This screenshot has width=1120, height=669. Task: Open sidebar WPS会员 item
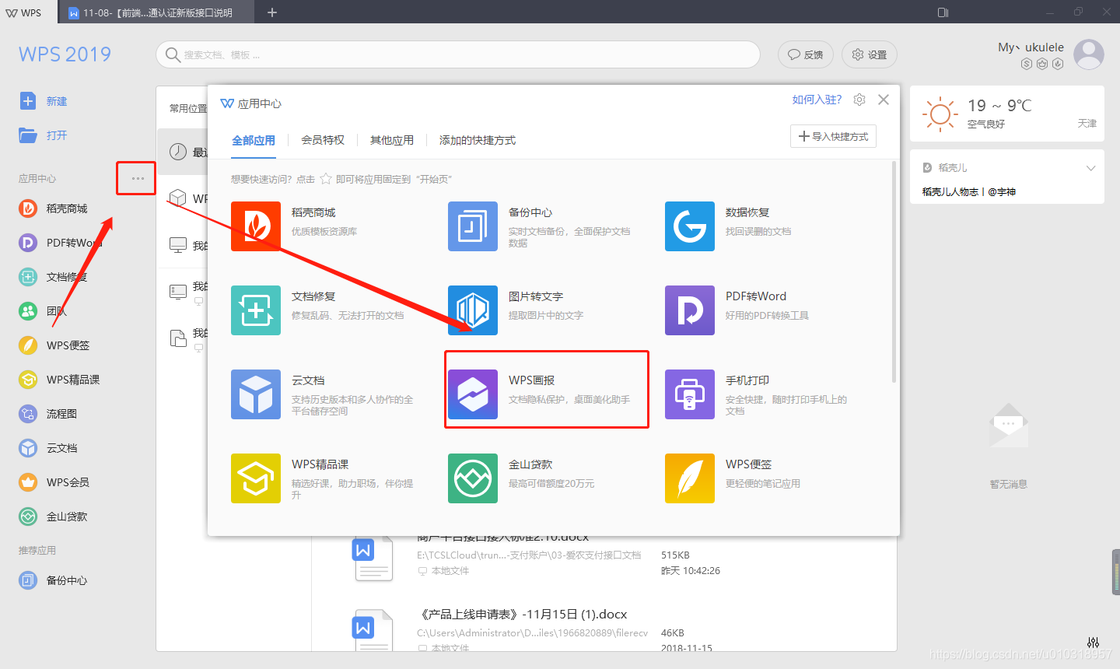tap(54, 482)
